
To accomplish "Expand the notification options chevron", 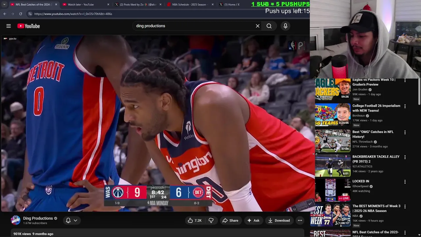I will (x=75, y=221).
